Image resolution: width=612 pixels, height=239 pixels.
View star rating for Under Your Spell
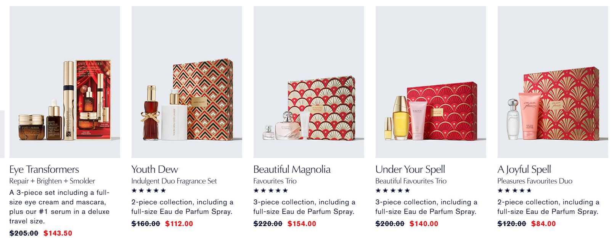(x=393, y=190)
